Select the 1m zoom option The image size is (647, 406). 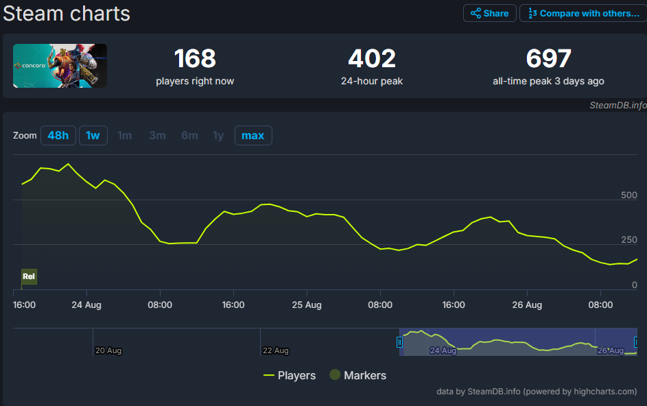click(x=125, y=135)
